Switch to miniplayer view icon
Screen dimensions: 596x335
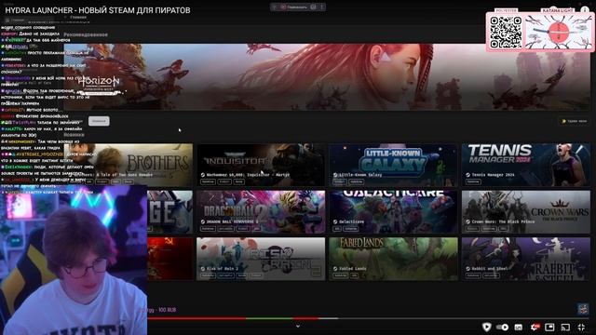(x=549, y=327)
